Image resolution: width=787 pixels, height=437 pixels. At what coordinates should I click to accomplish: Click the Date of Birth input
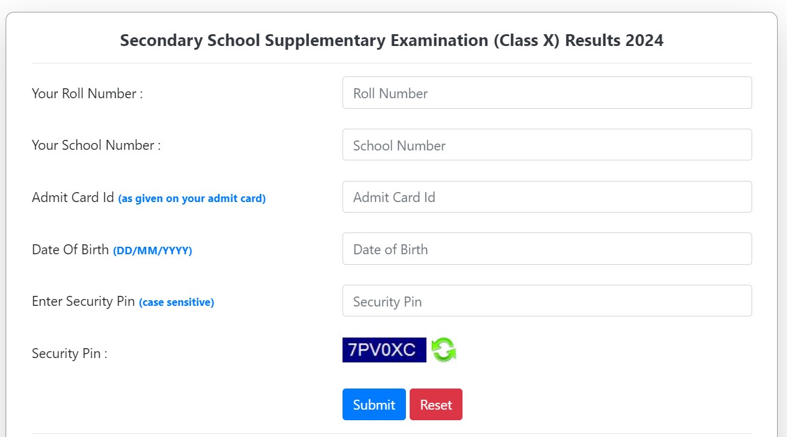pos(547,249)
